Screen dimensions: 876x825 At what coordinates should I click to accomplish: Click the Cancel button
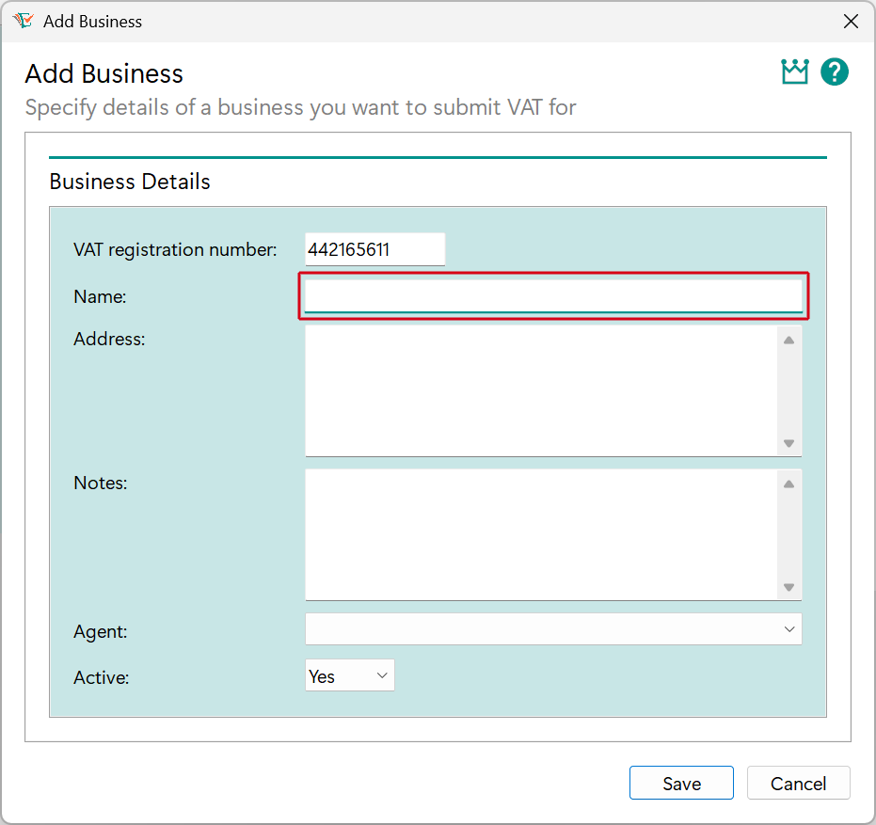pos(798,783)
